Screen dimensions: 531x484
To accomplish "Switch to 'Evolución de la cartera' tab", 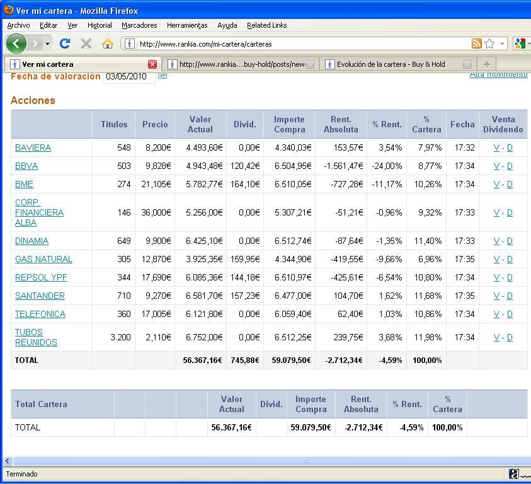I will pos(391,64).
